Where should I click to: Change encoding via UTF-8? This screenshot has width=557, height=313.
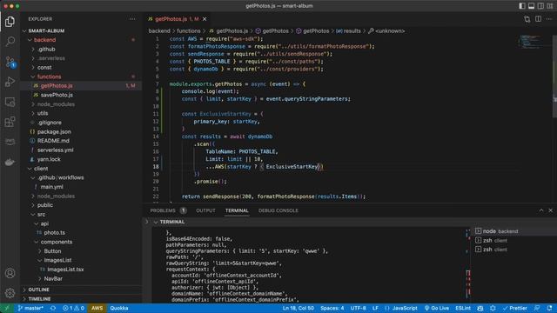358,308
